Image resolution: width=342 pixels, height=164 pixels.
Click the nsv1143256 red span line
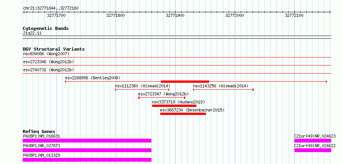pyautogui.click(x=223, y=90)
